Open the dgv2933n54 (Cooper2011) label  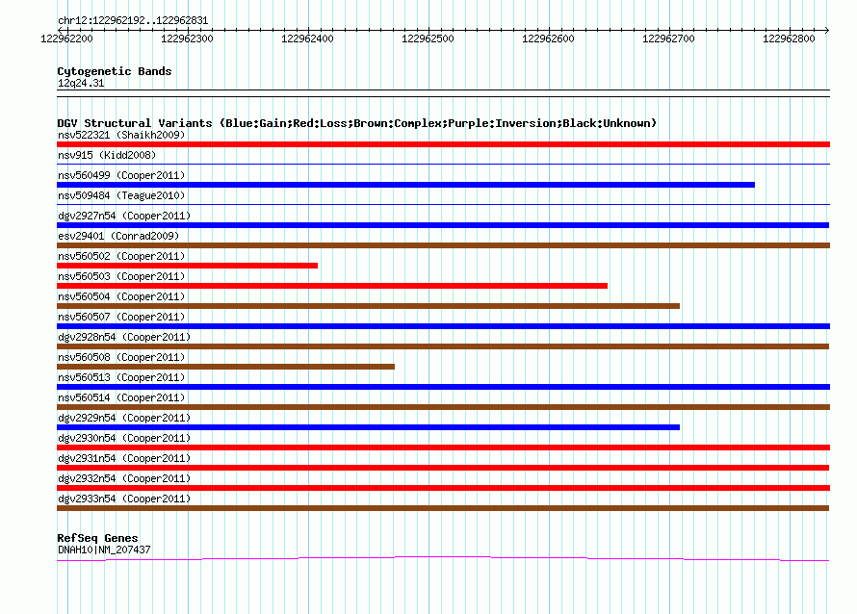click(124, 499)
